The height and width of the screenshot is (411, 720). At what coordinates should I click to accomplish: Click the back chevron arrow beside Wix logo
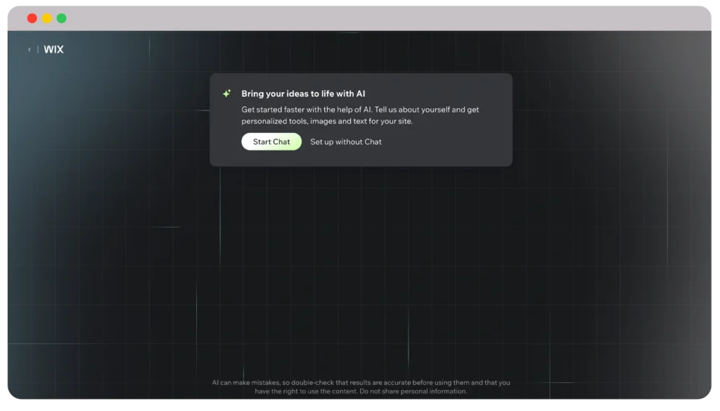pyautogui.click(x=29, y=50)
